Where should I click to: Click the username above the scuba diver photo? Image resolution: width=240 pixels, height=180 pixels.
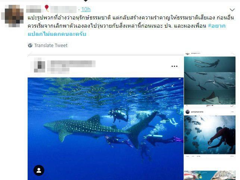[197, 112]
